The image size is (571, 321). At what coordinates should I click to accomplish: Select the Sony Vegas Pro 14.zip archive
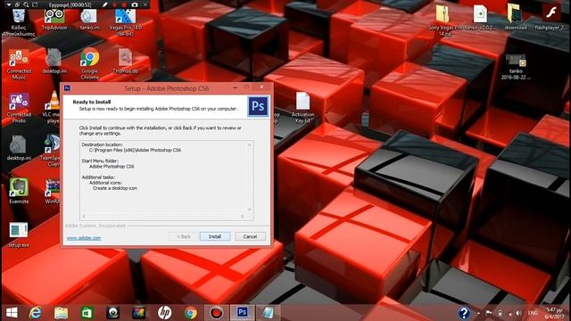tap(443, 20)
